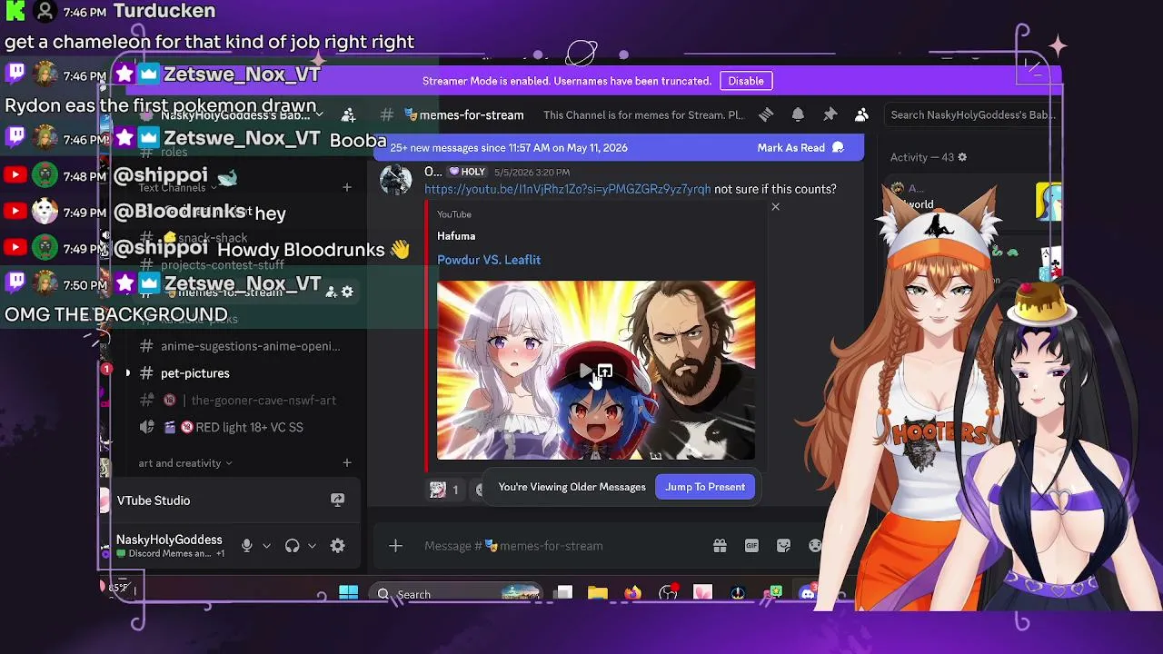Close the YouTube embed with the X
Screen dimensions: 1163x654
tap(775, 207)
